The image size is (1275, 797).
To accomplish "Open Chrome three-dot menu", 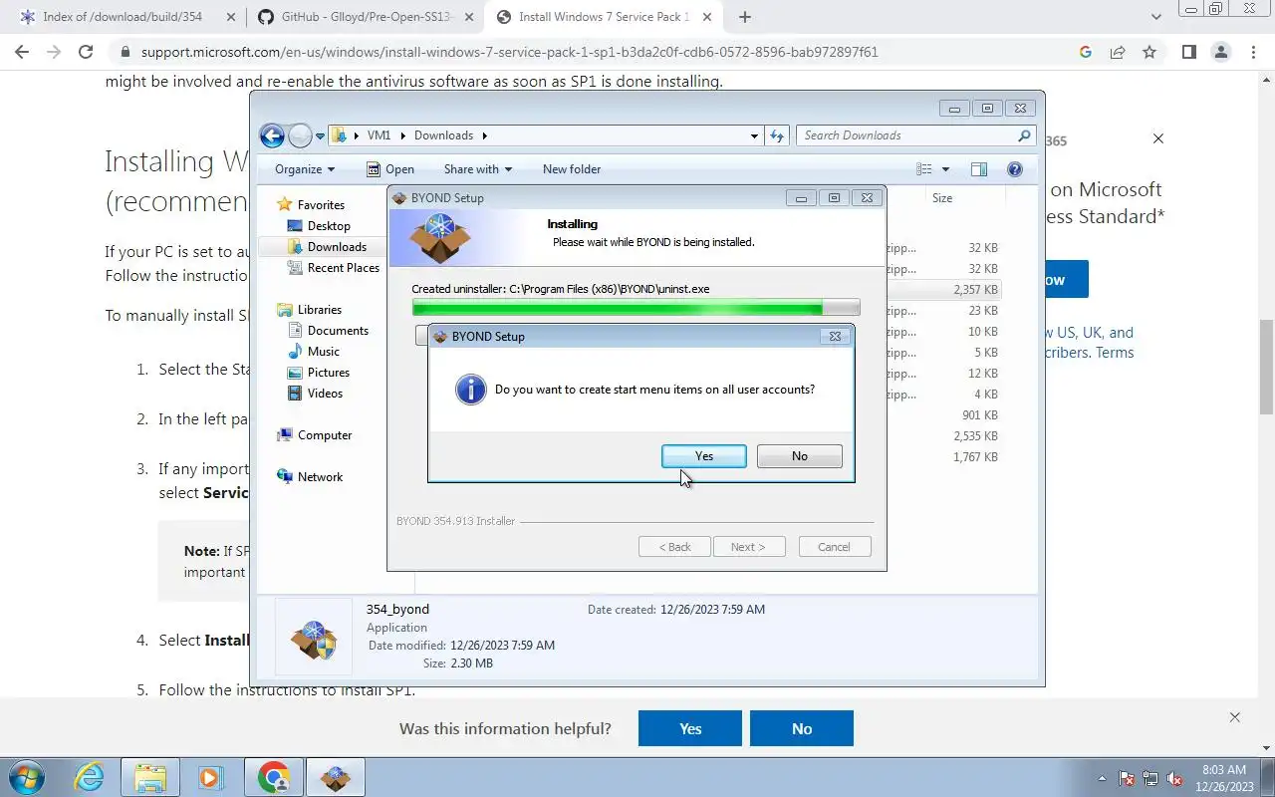I will point(1252,52).
